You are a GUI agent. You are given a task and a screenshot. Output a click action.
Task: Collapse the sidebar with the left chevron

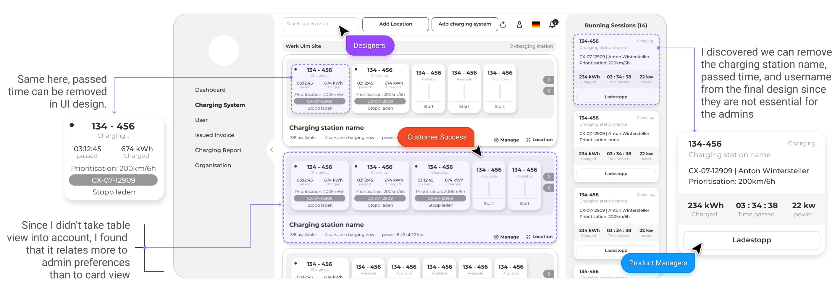pos(271,150)
